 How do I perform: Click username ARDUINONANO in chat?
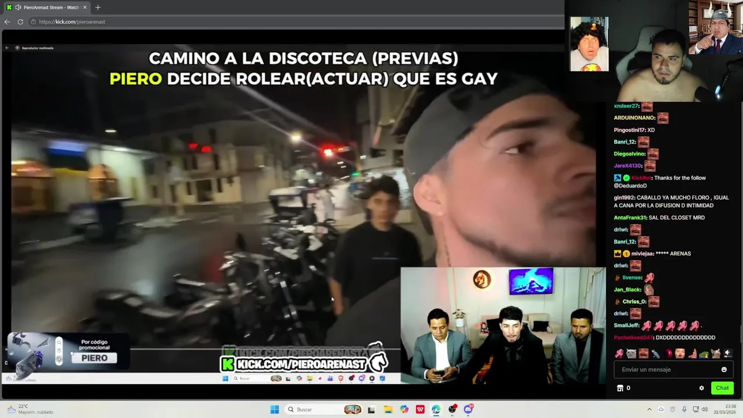[634, 118]
